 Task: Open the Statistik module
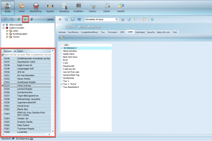[121, 8]
